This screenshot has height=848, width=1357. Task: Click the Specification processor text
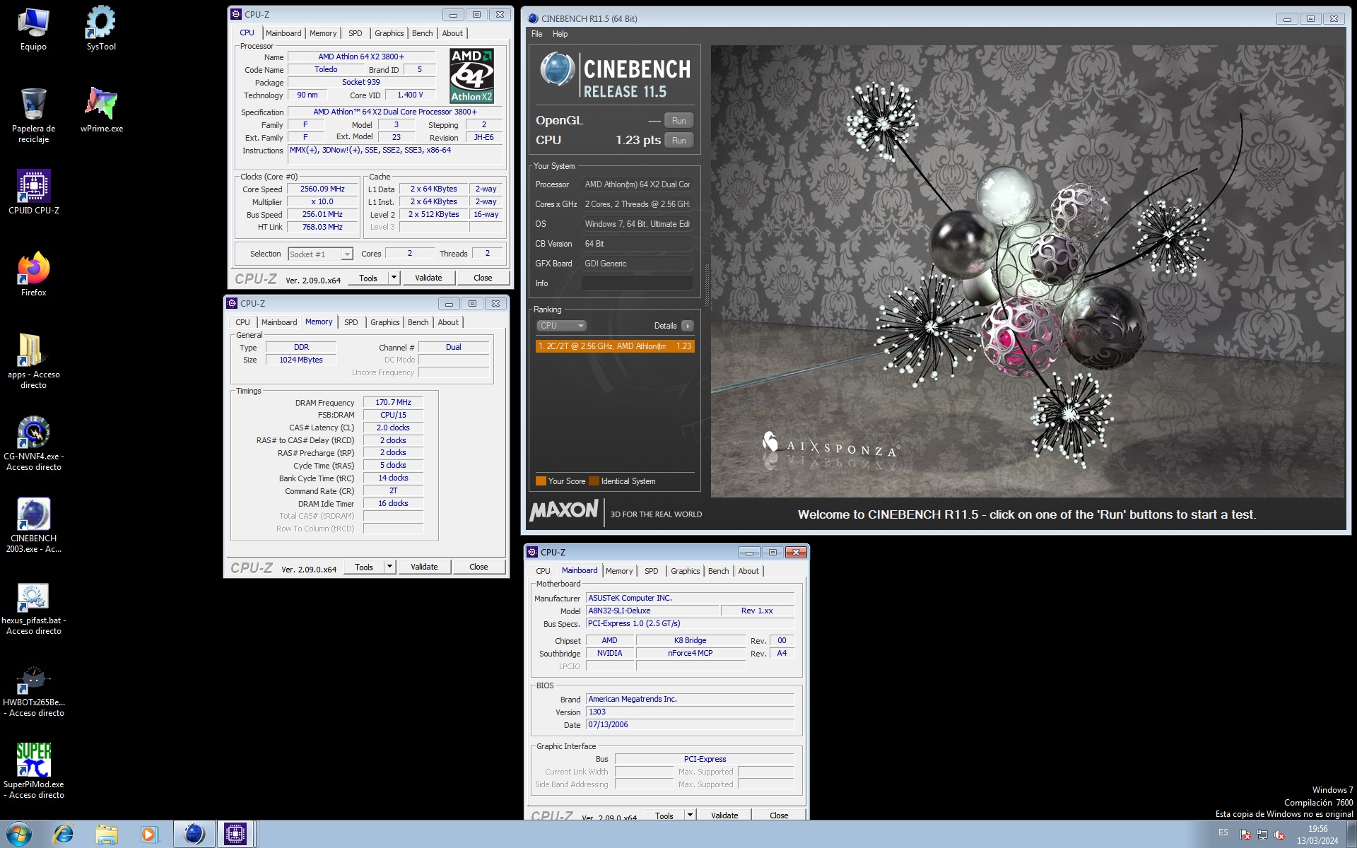tap(395, 112)
